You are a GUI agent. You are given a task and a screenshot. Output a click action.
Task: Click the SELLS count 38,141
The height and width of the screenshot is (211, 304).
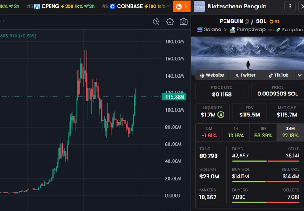pyautogui.click(x=292, y=156)
